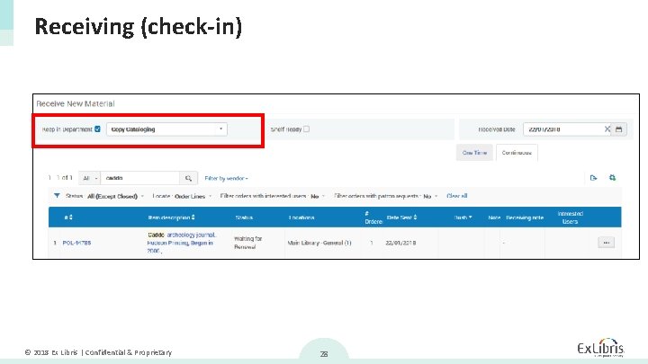Click the export list icon

click(593, 178)
